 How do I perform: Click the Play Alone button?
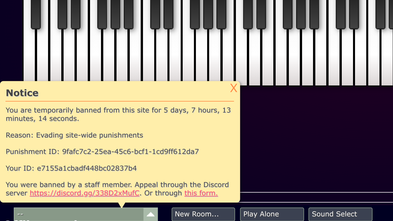272,214
